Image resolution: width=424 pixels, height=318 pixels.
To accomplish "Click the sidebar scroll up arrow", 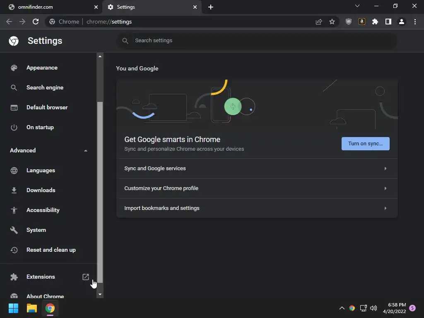I will 100,56.
